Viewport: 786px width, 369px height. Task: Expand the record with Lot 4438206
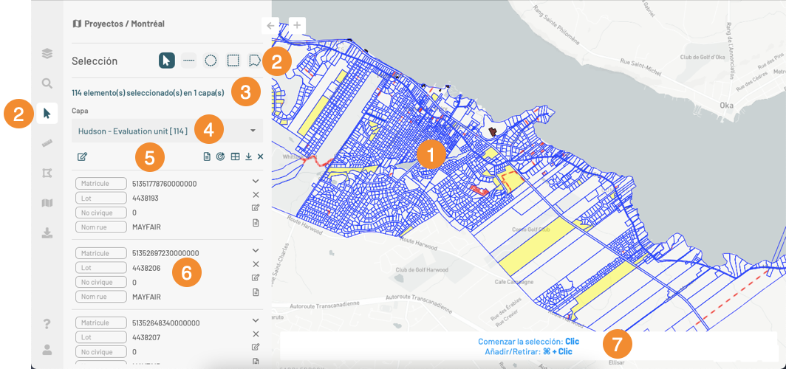pyautogui.click(x=256, y=251)
